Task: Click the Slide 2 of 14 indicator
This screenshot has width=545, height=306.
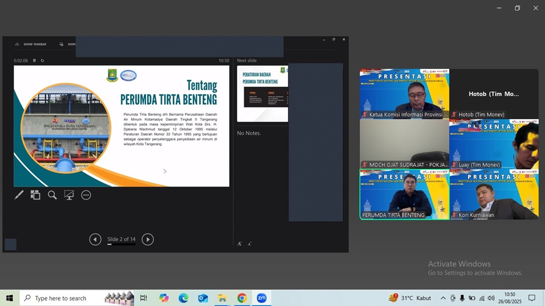Action: [x=121, y=239]
